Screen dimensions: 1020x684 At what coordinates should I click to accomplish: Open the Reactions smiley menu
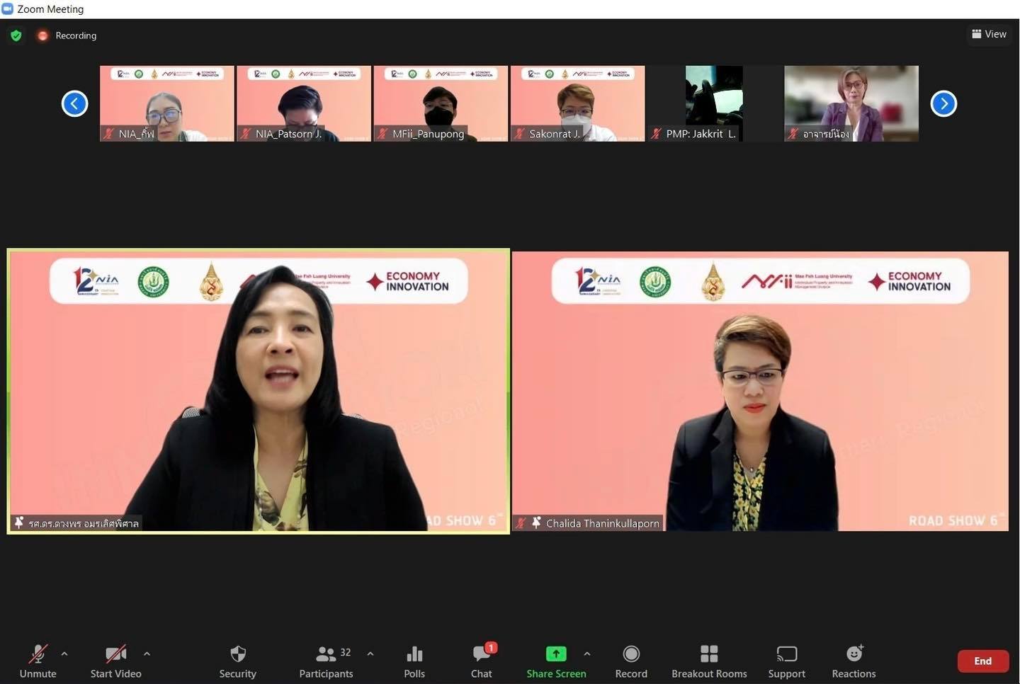coord(854,661)
